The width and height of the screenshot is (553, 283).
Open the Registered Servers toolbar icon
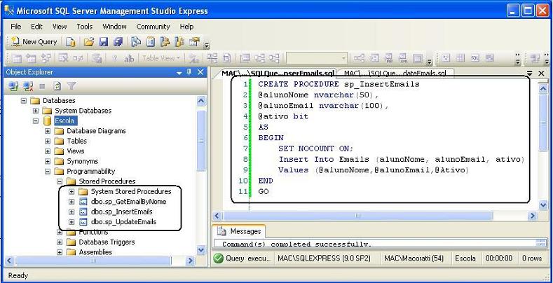coord(136,42)
